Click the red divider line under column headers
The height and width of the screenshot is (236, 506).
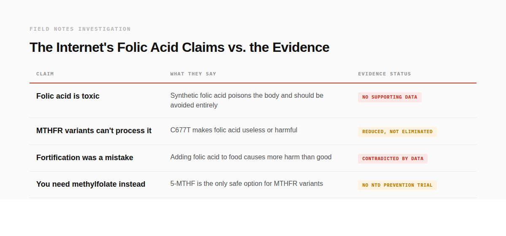pos(253,83)
